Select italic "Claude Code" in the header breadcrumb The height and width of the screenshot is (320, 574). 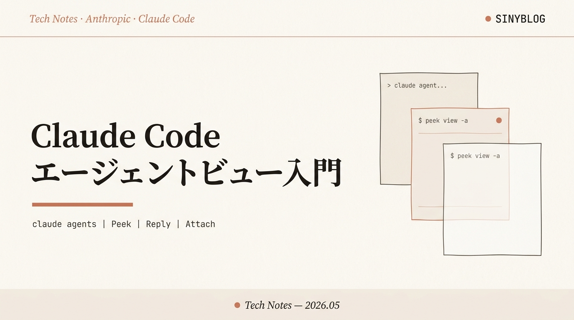tap(166, 19)
